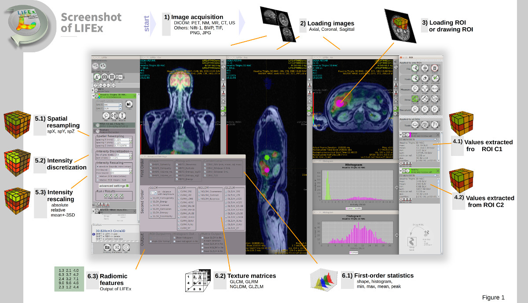Image resolution: width=528 pixels, height=303 pixels.
Task: Click the Save icon in ROI panel
Action: click(x=424, y=68)
